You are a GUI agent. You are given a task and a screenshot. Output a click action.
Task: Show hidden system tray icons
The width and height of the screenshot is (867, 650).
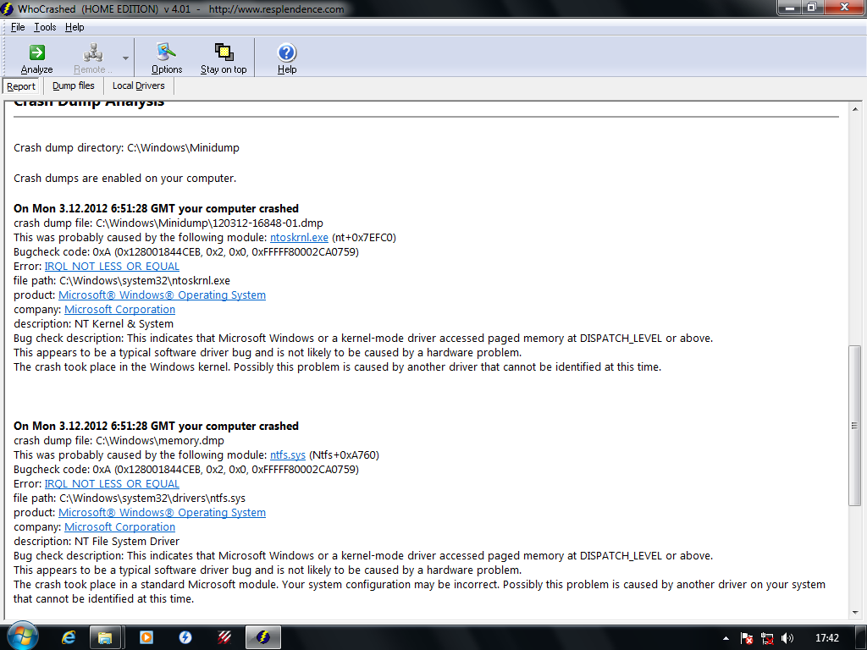[x=726, y=638]
